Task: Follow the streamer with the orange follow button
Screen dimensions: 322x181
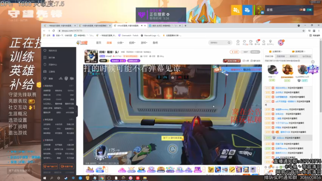Action: click(235, 52)
